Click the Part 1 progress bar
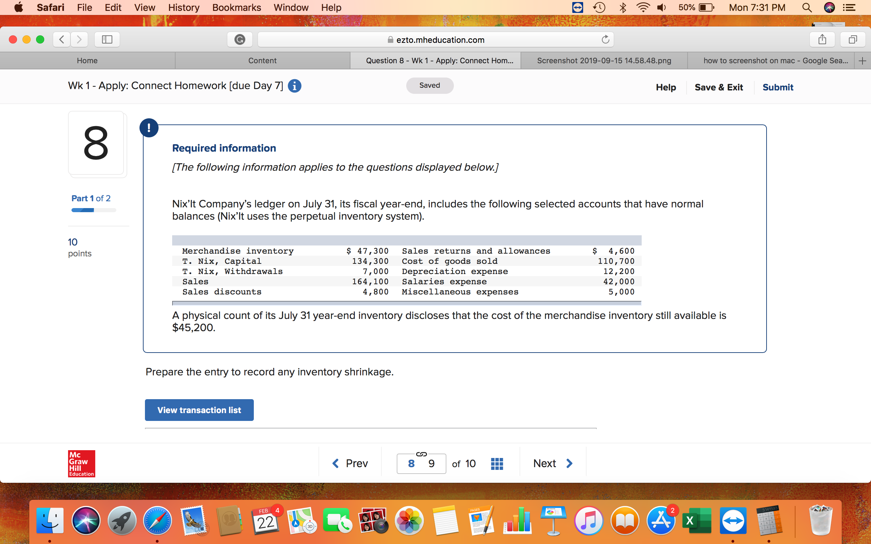The image size is (871, 544). (x=93, y=210)
